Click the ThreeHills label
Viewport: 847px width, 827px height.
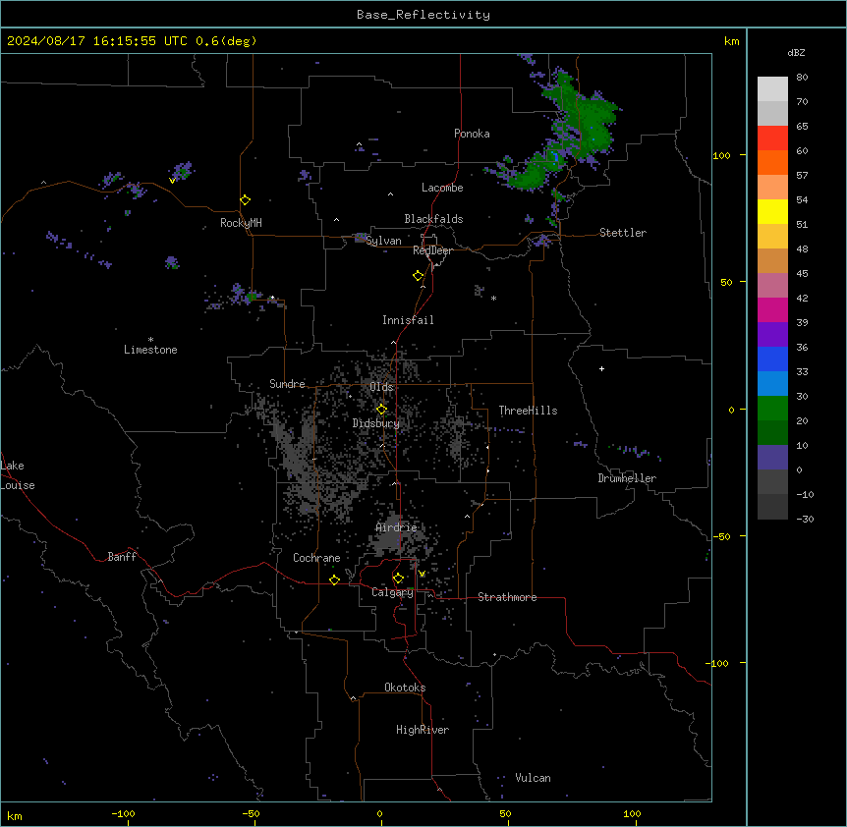coord(528,411)
